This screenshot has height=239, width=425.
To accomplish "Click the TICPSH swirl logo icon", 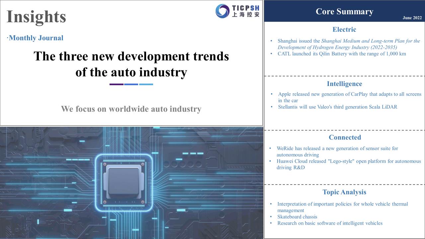I will [222, 11].
